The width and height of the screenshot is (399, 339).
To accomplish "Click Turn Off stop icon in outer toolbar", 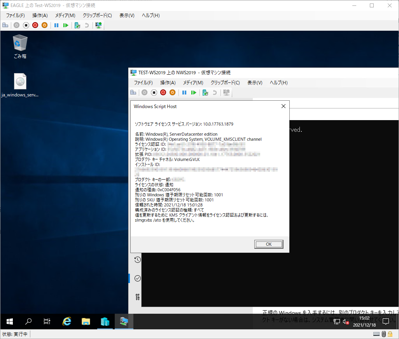I will click(x=26, y=25).
